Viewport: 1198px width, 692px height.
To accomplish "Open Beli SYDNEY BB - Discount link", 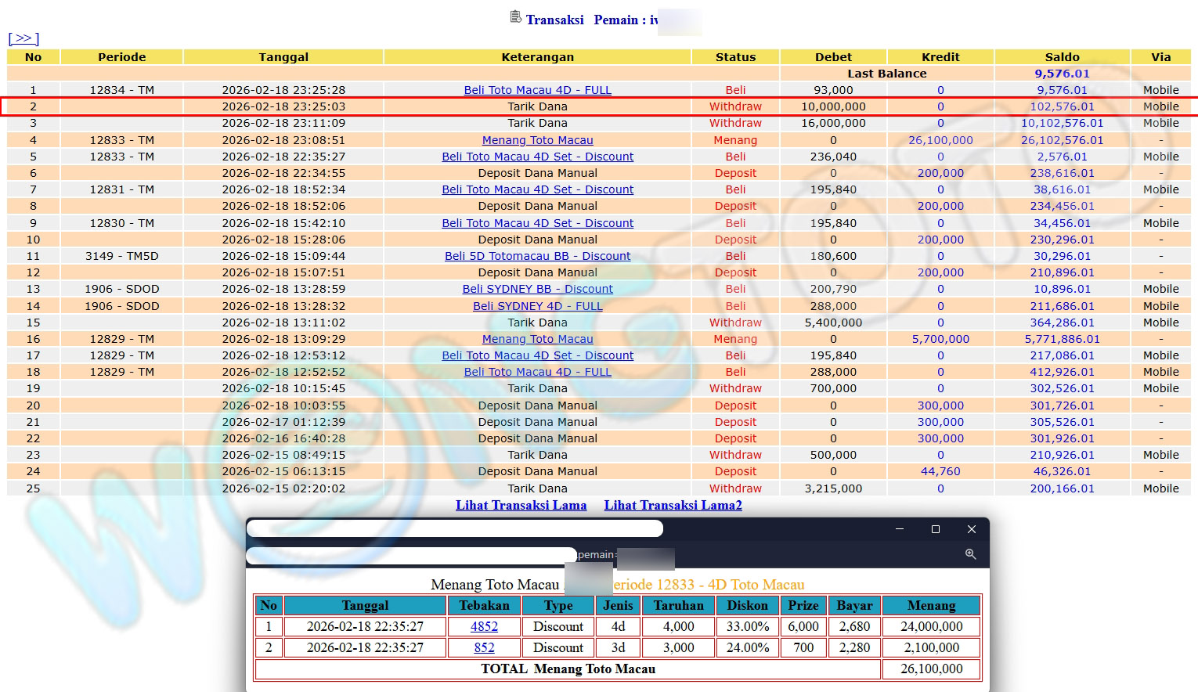I will pos(537,289).
